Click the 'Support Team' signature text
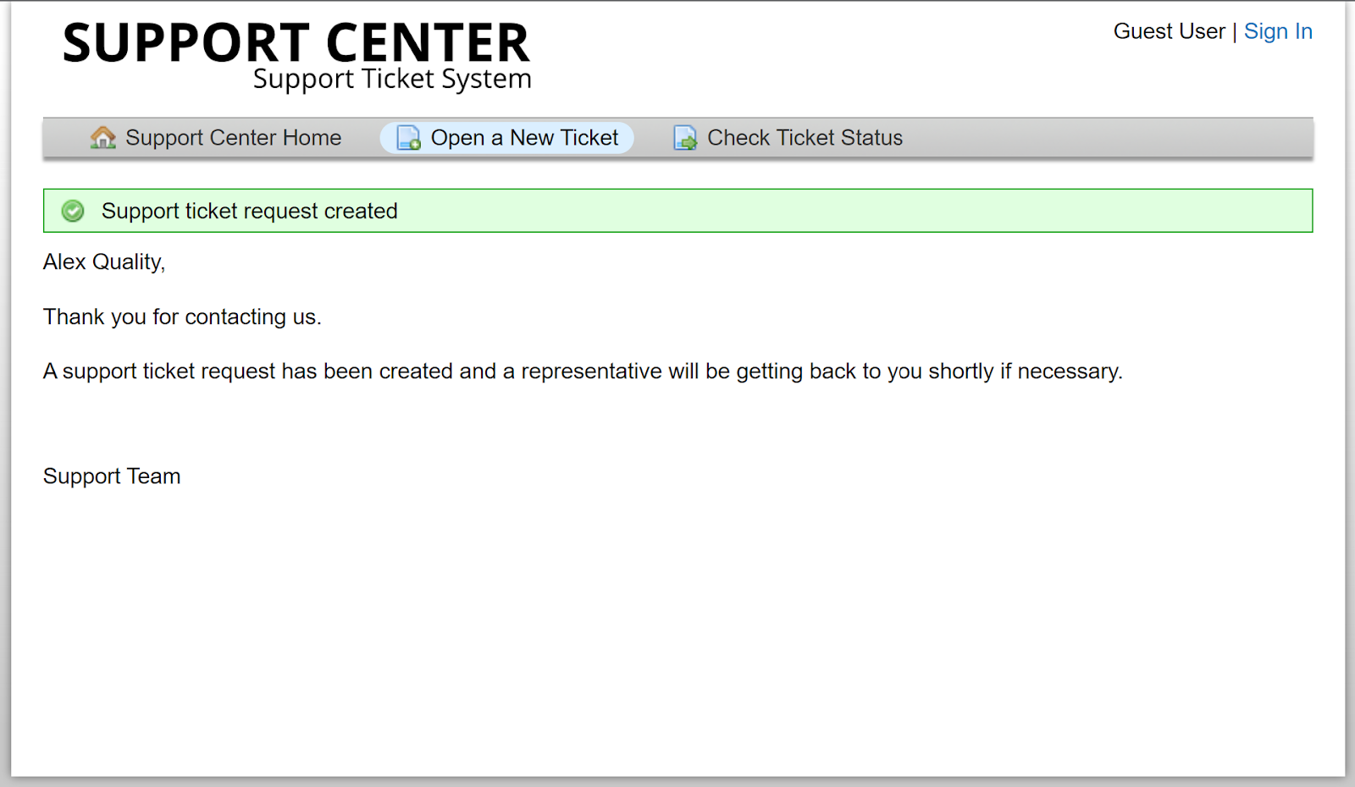 112,476
